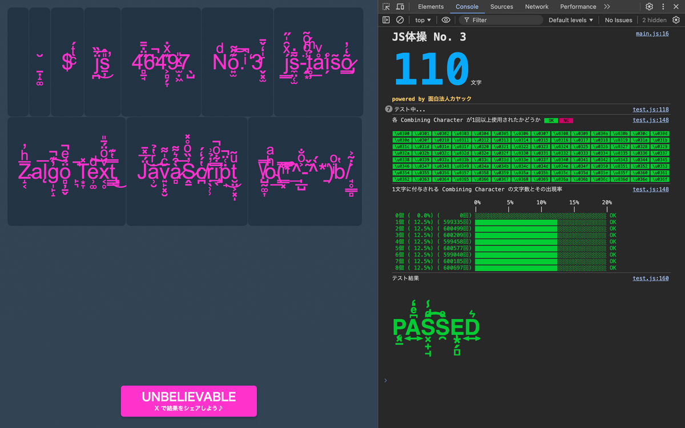
Task: Click the big blue 110 character count
Action: click(430, 69)
